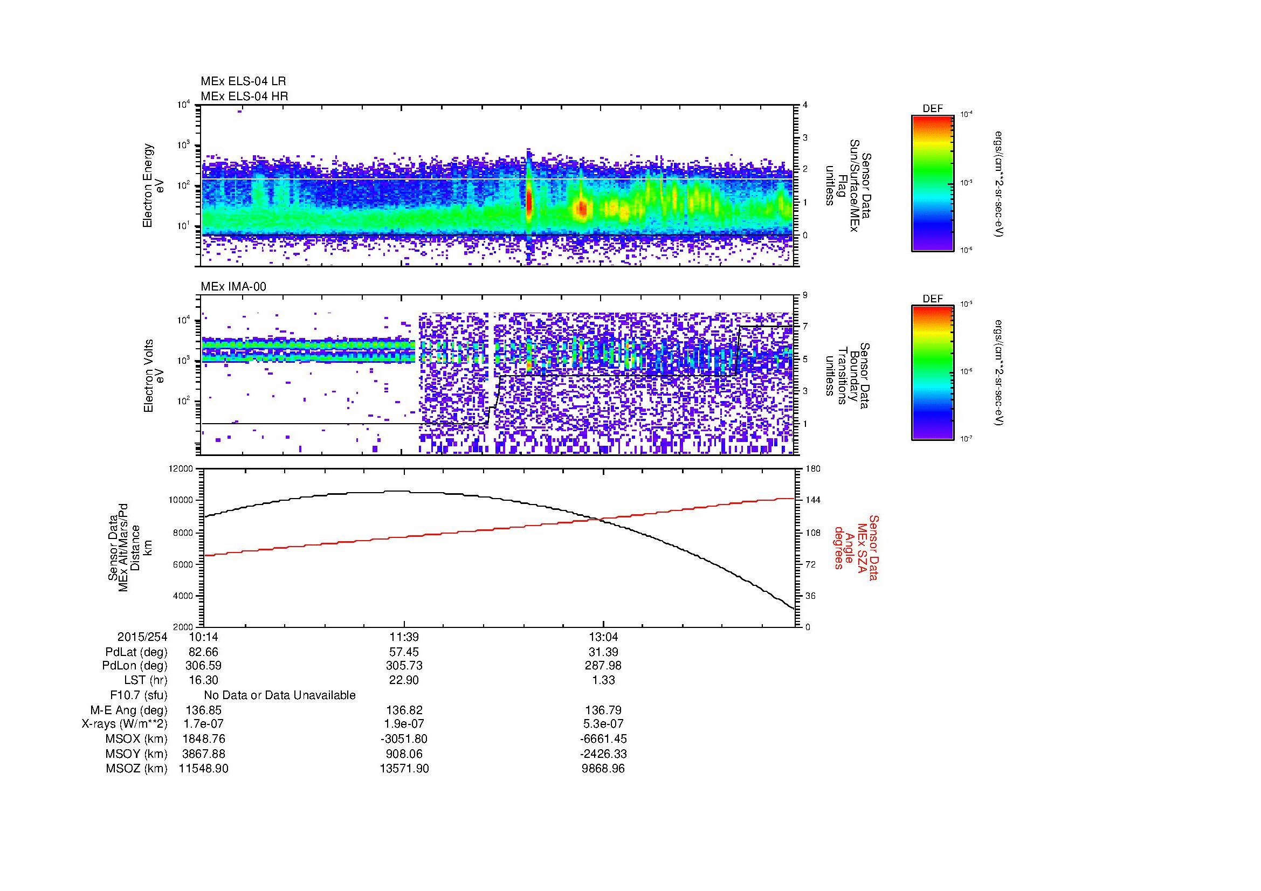Click the M-E Ang value 136.82
1261x891 pixels.
tap(404, 710)
